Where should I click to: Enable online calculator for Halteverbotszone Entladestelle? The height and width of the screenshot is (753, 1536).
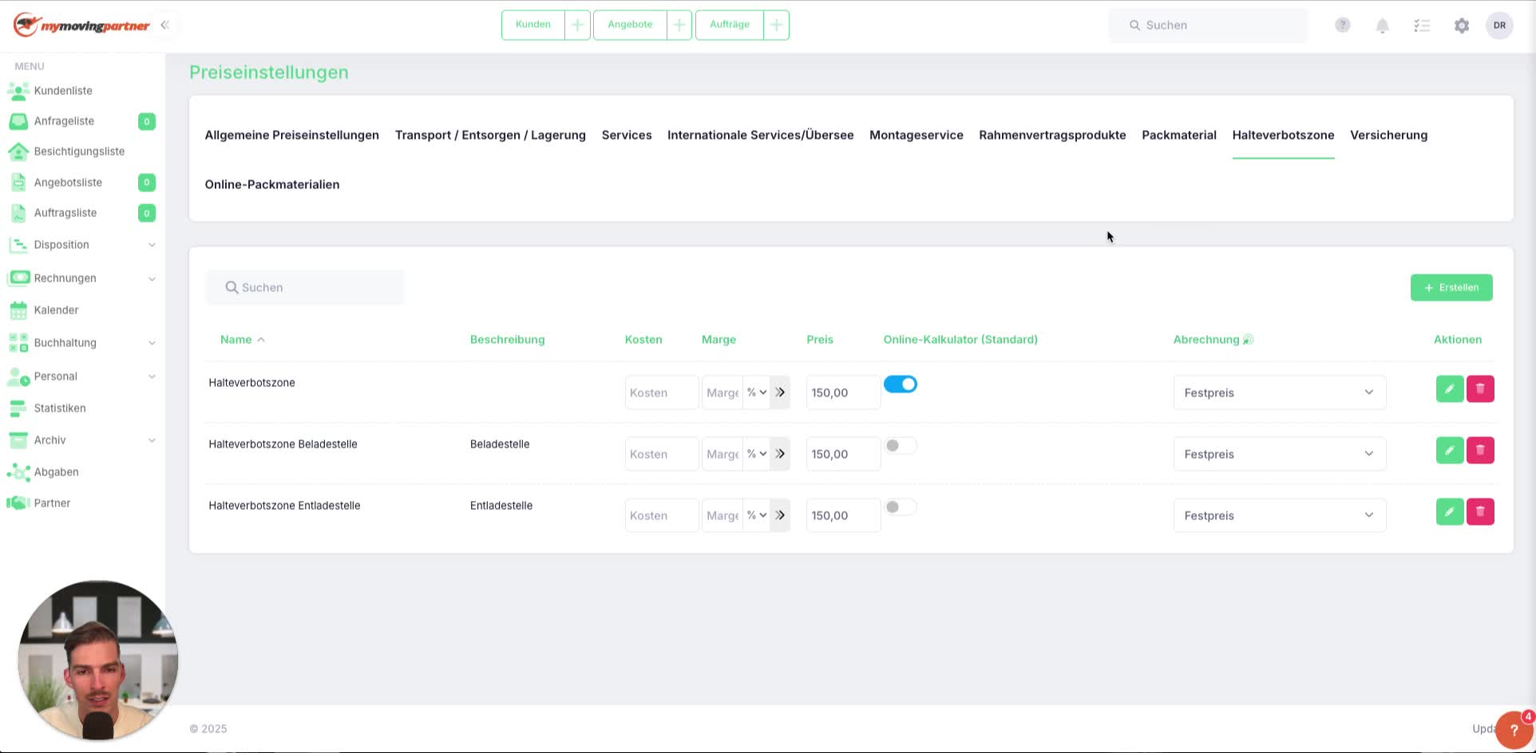pos(901,507)
